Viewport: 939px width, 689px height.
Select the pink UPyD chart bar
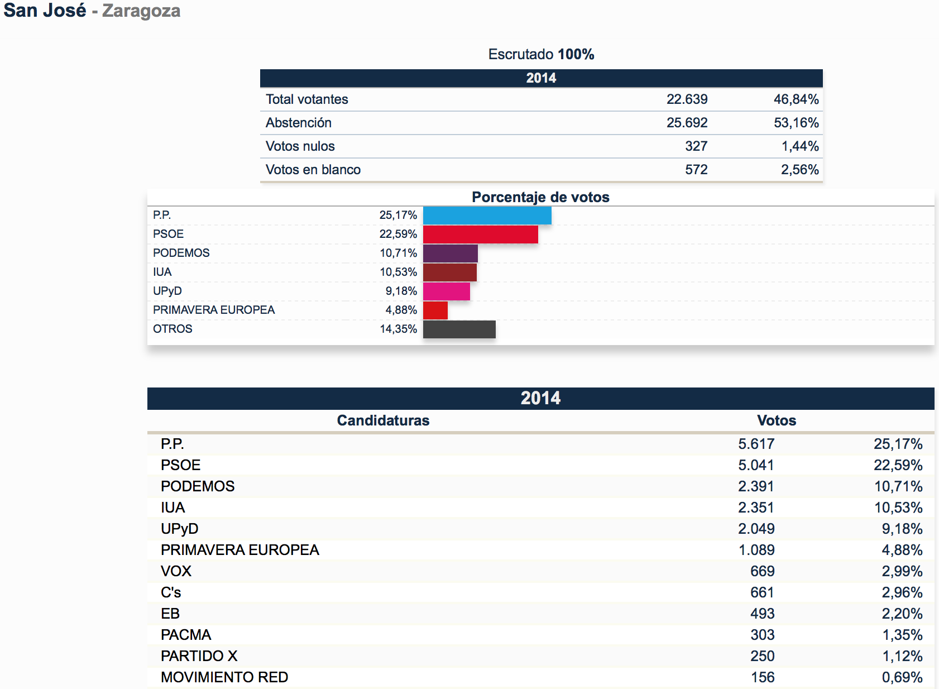446,291
